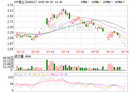The image size is (131, 92).
Task: Click the 03-04 date label
Action: (x=50, y=52)
